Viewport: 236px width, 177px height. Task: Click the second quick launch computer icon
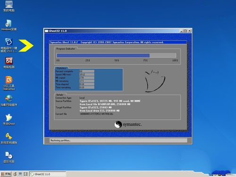(20, 174)
